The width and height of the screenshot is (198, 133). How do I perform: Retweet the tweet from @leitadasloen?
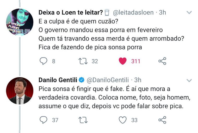click(83, 61)
